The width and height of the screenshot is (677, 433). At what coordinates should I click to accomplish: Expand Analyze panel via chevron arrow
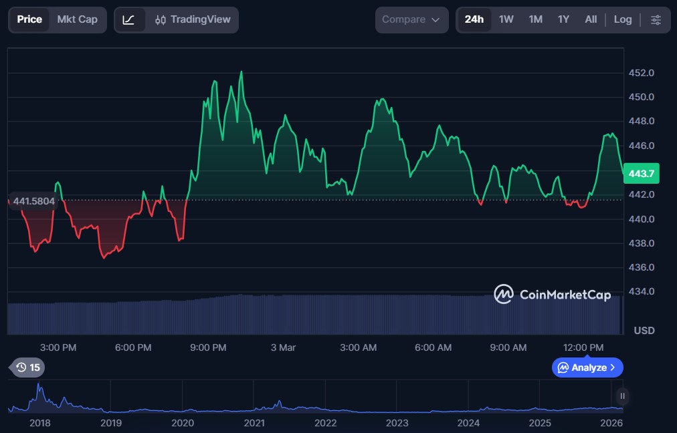(613, 368)
